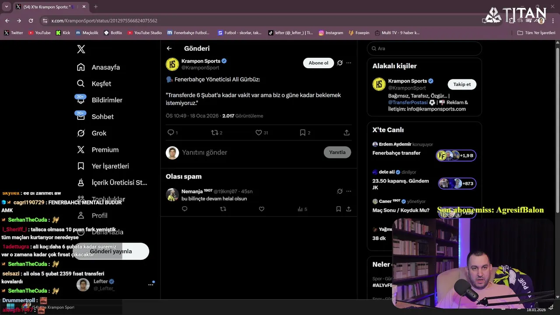Viewport: 560px width, 315px height.
Task: Share Nemanja's comment
Action: point(349,209)
